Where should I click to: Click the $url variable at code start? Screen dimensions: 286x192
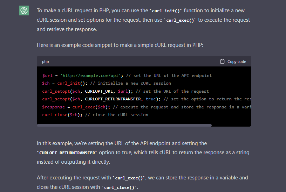click(x=47, y=76)
